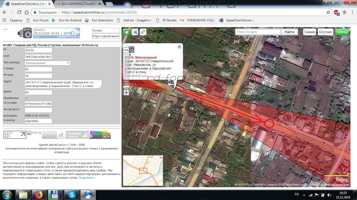
Task: Click the Источник field
Action: 38,104
